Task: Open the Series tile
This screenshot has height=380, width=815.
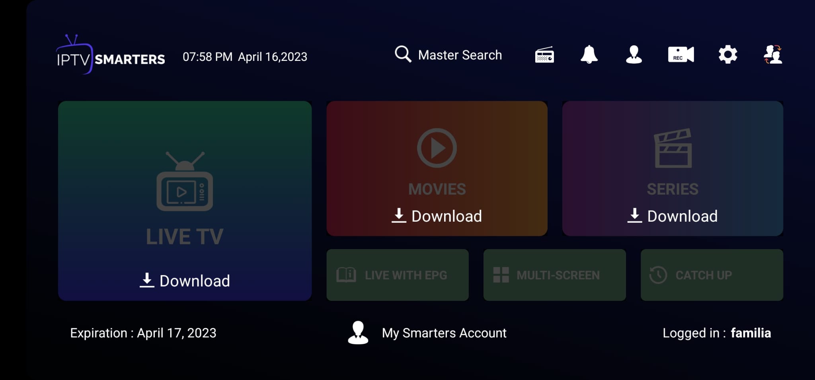Action: pyautogui.click(x=673, y=168)
